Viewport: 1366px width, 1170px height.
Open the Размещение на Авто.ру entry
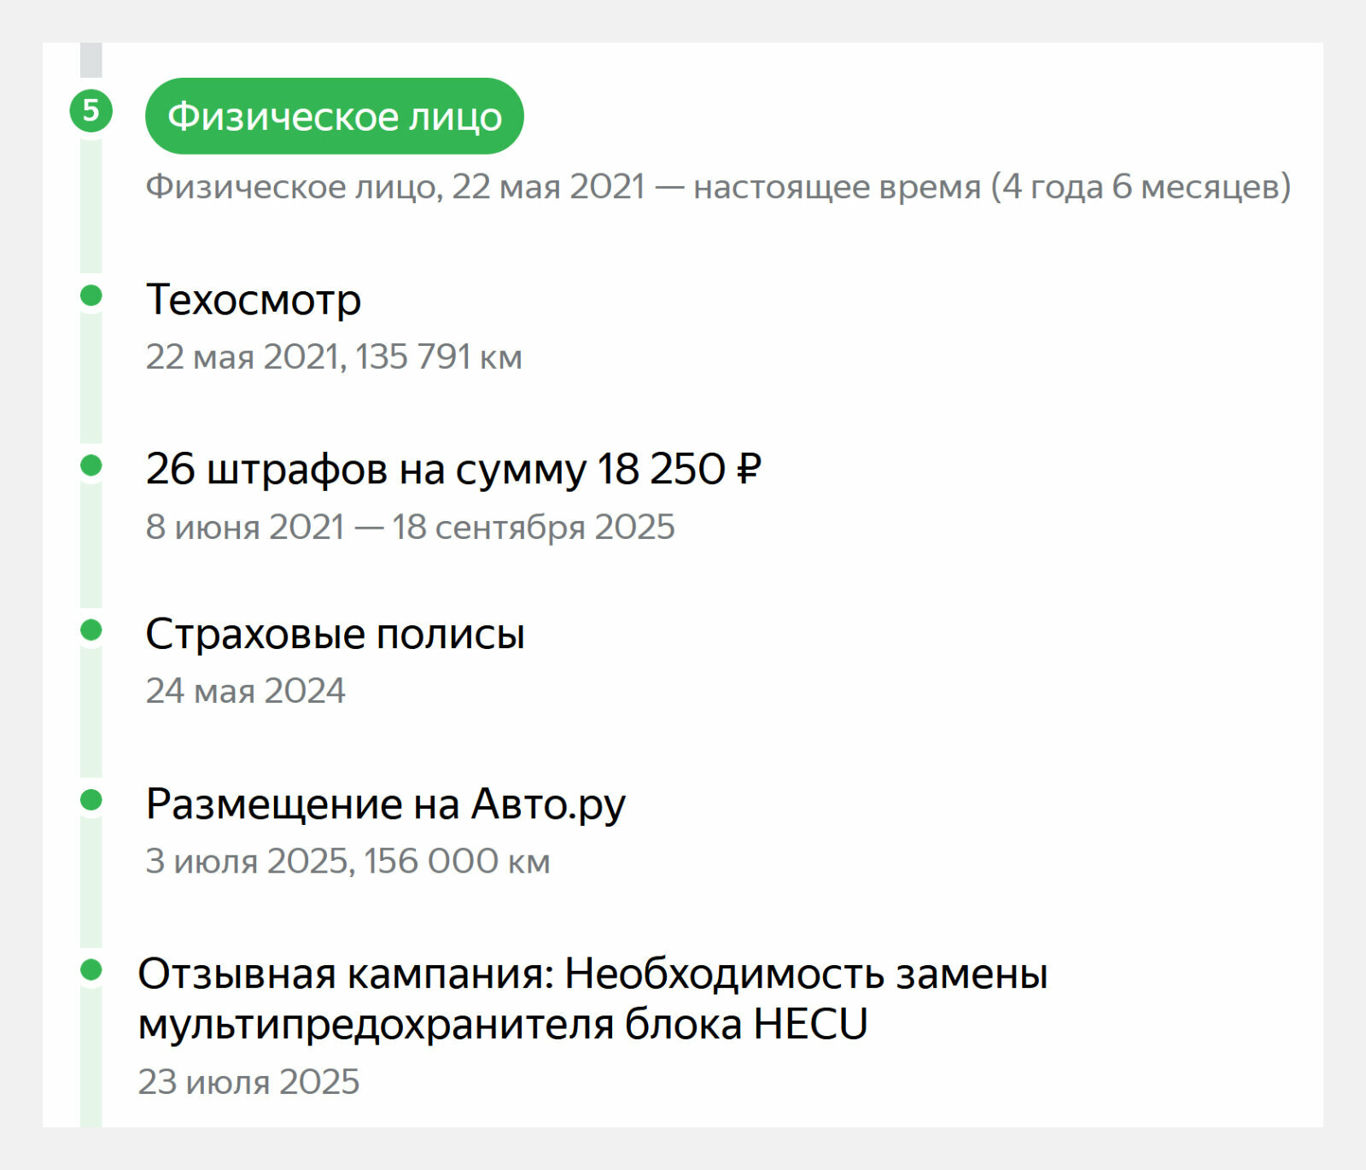point(386,804)
